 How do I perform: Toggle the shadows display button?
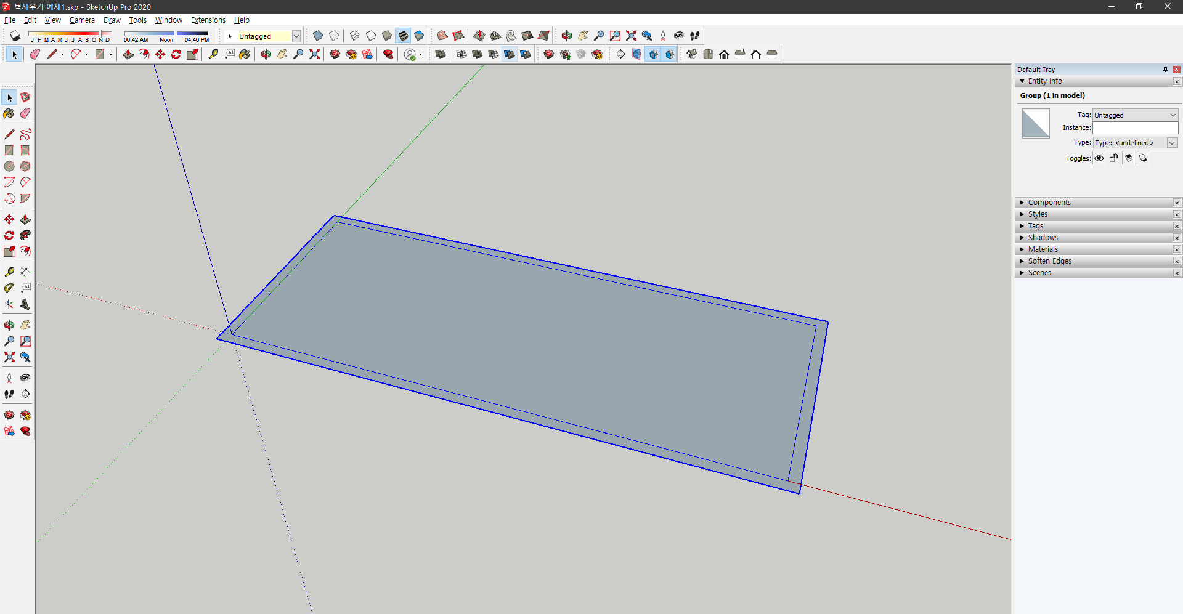15,36
